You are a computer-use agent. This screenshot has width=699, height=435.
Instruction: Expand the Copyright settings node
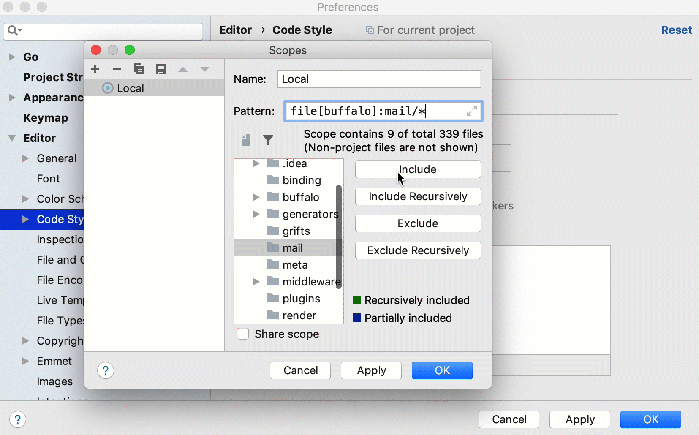pos(26,341)
